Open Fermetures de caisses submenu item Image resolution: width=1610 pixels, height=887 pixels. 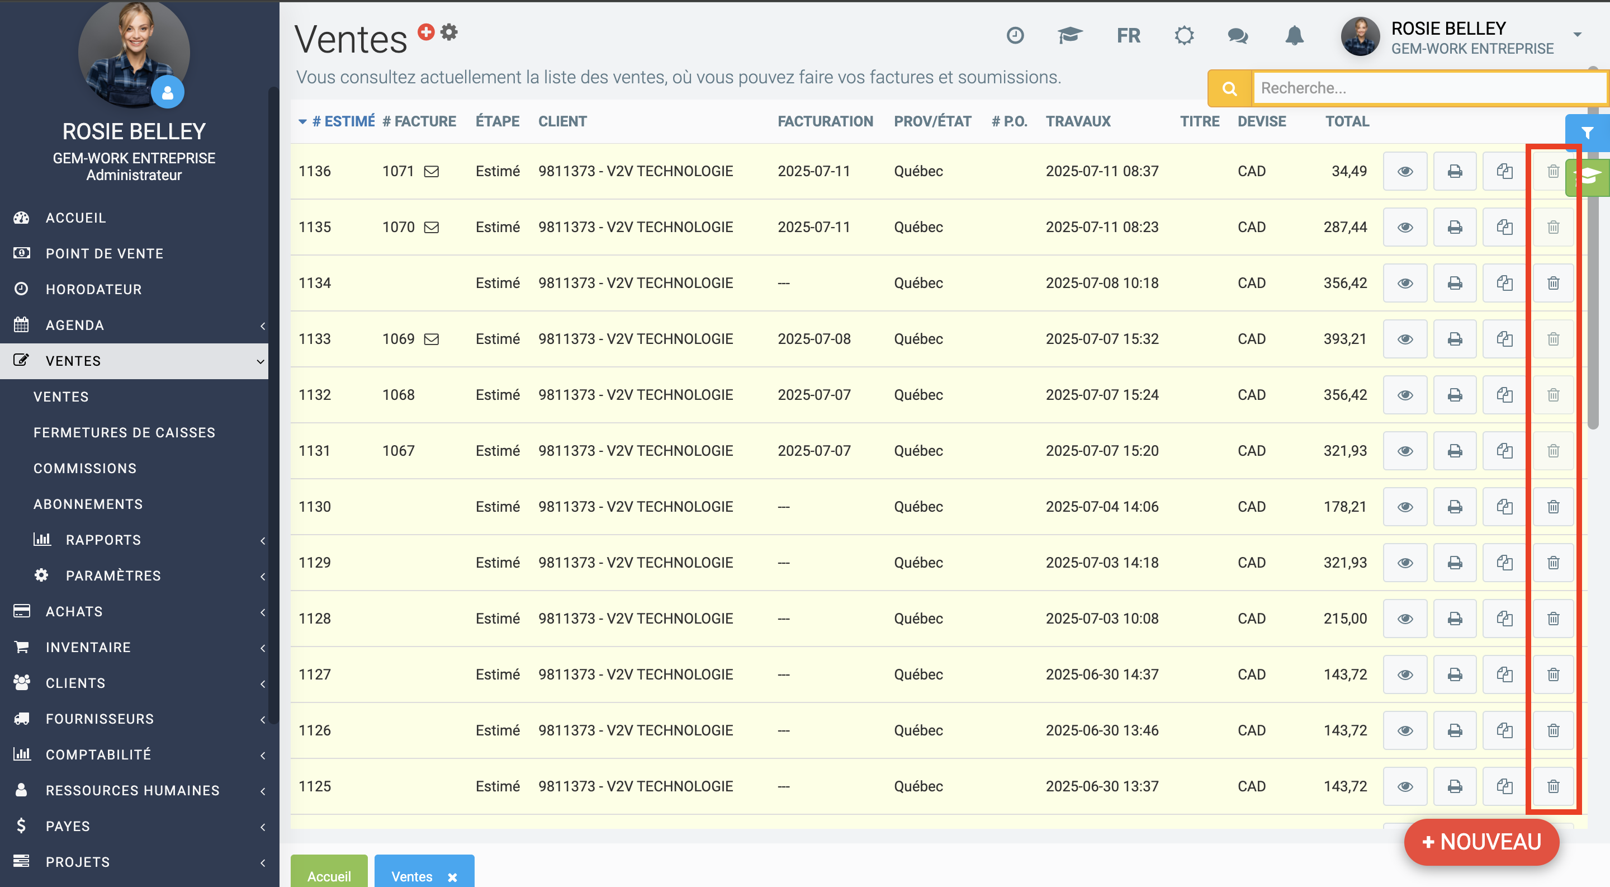coord(124,432)
